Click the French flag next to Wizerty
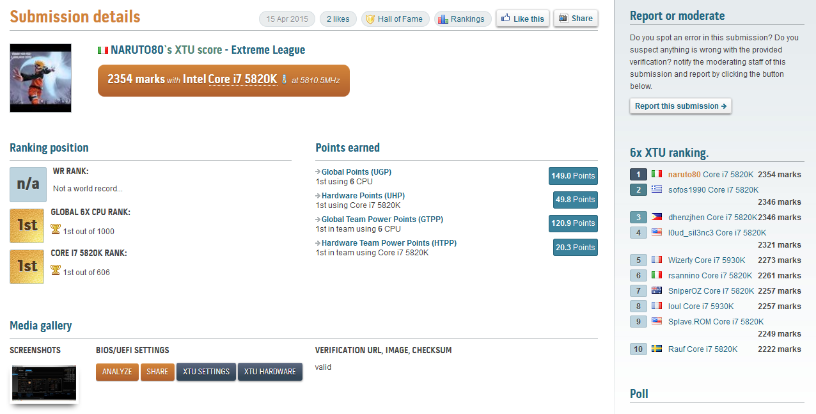 (x=657, y=260)
